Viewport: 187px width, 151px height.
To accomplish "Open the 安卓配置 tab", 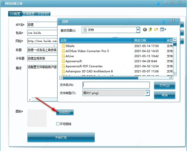I will pyautogui.click(x=29, y=14).
